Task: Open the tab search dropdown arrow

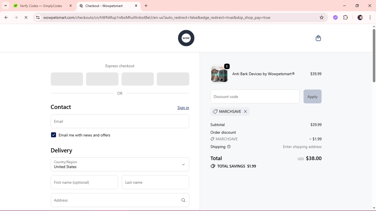Action: (6, 6)
